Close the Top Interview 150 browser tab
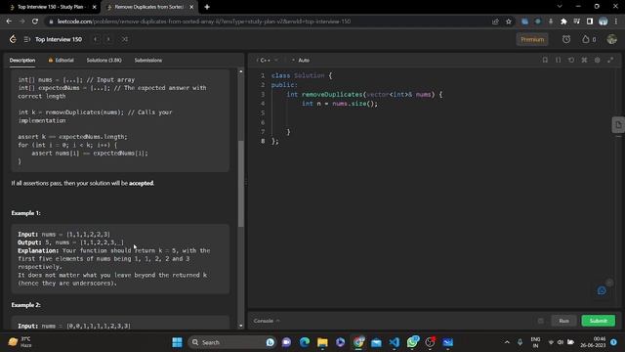 (95, 7)
